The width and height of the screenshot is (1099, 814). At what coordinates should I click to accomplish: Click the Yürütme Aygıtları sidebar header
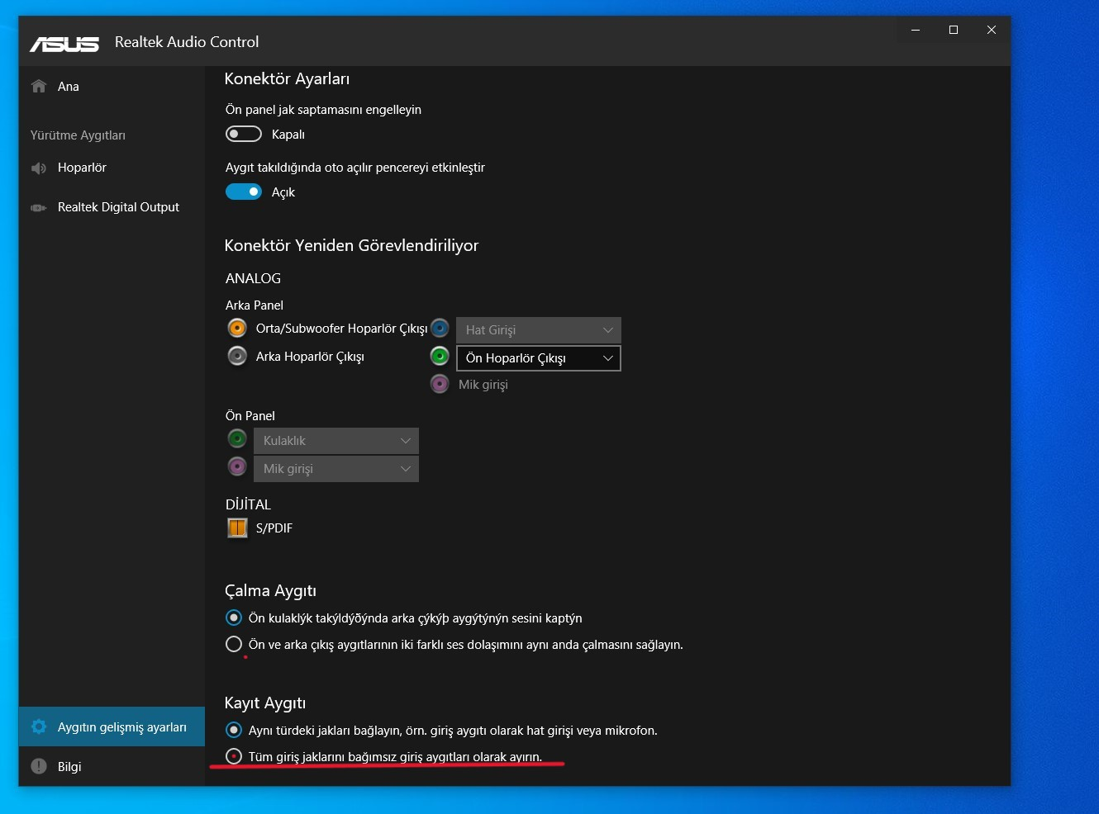[x=78, y=135]
